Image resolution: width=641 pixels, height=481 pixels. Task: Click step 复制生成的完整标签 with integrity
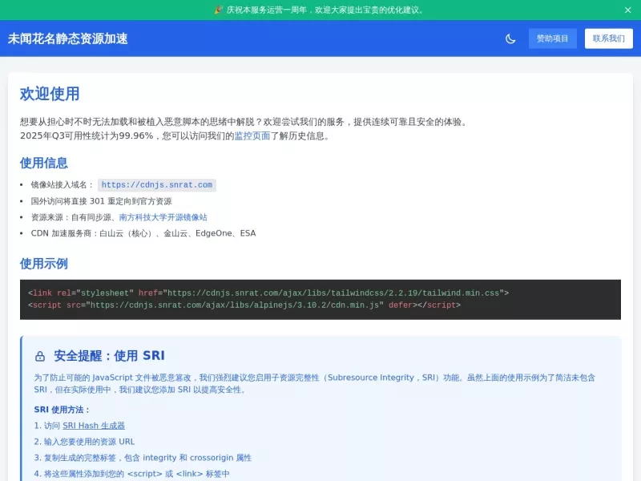coord(143,458)
